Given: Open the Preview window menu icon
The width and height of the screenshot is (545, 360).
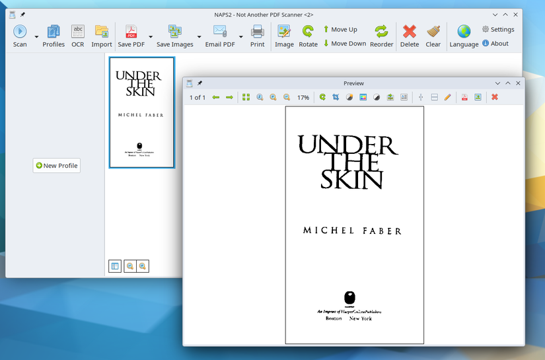Looking at the screenshot, I should pos(190,83).
